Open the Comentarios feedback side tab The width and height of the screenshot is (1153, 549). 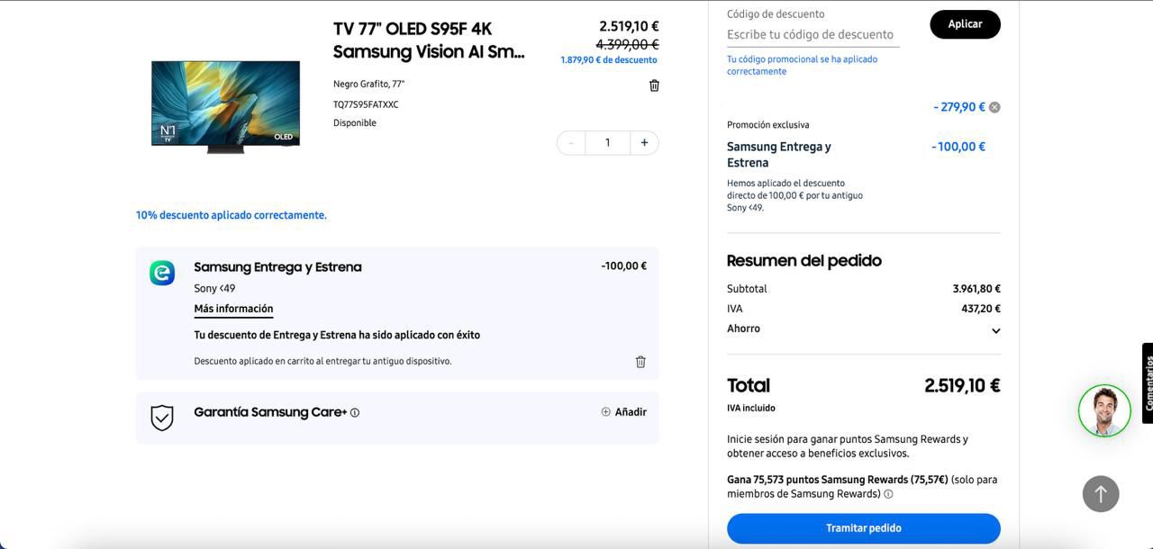(1148, 383)
